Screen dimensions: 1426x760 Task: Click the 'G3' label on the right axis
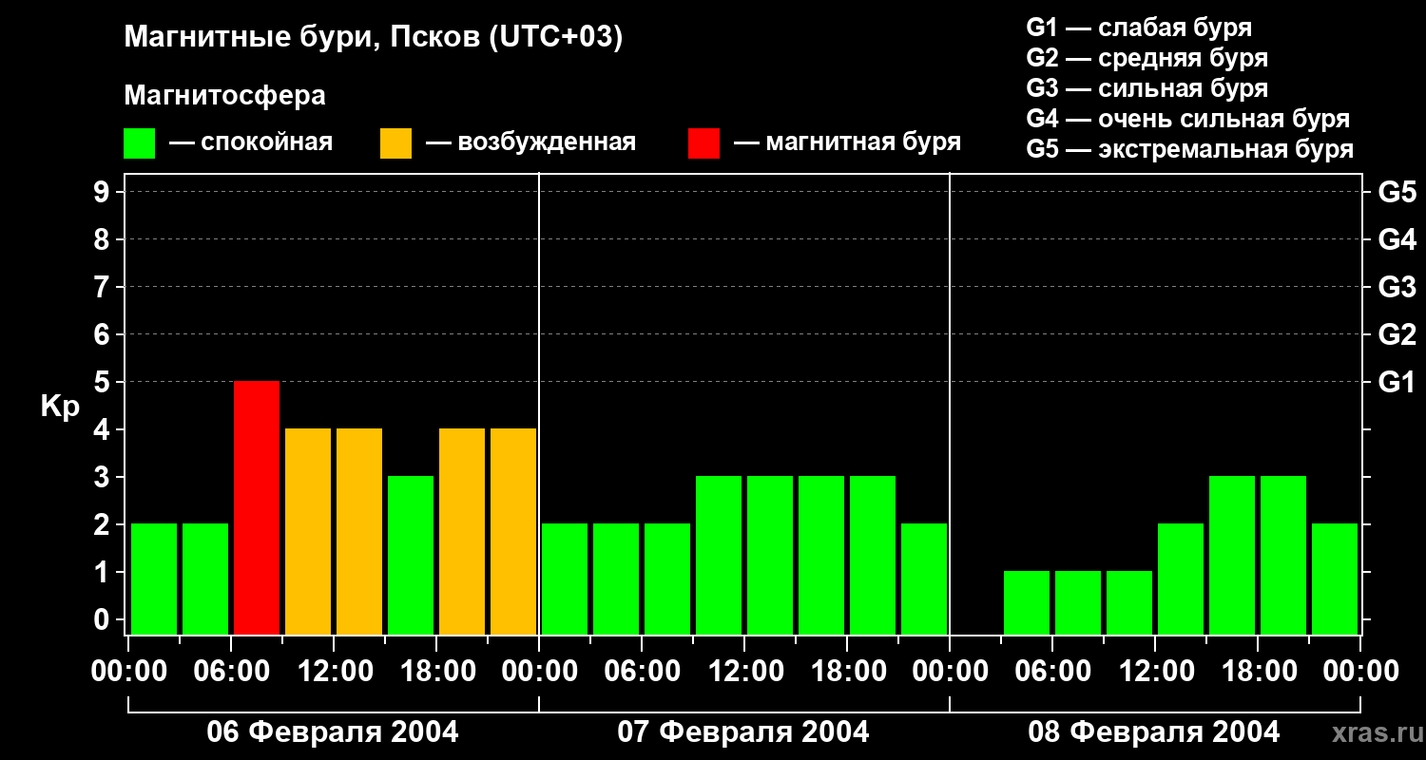(x=1397, y=287)
